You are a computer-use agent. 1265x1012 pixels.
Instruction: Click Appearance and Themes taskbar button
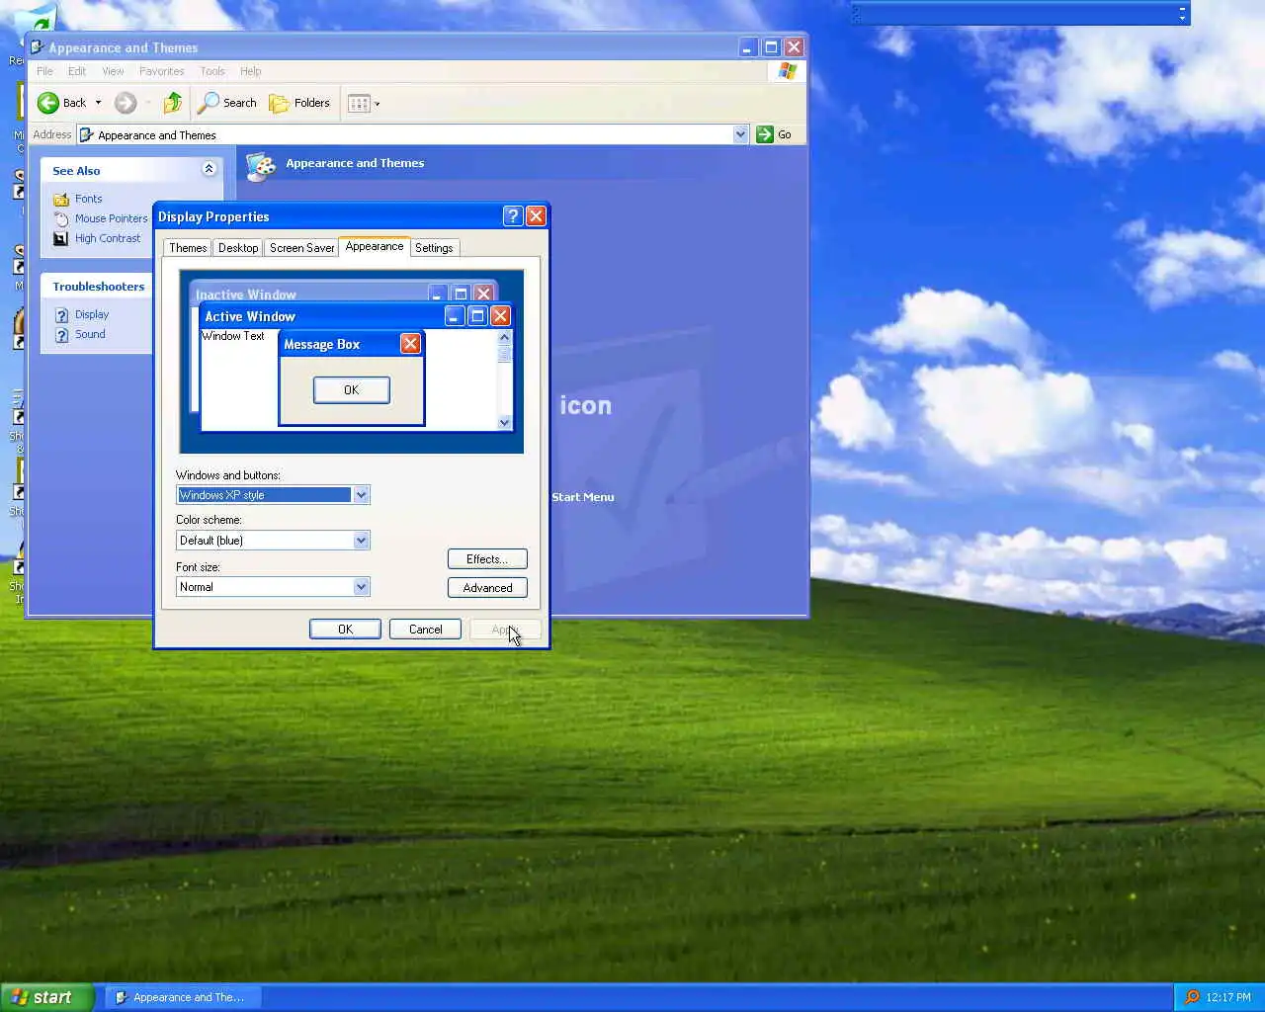click(183, 997)
